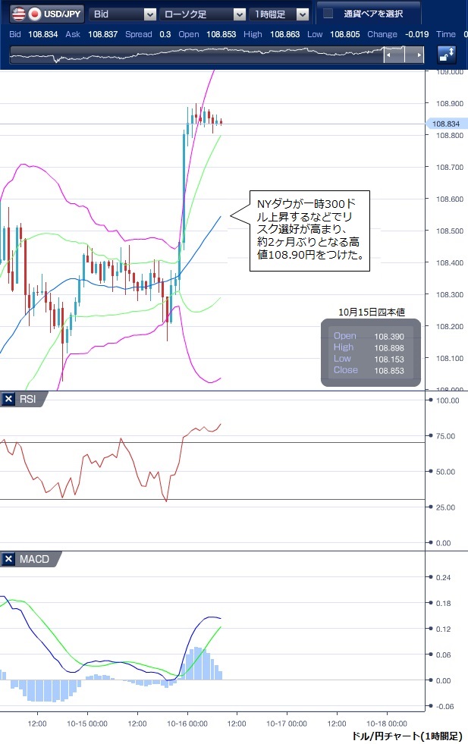The width and height of the screenshot is (468, 744).
Task: Expand the ローソク足 chart type dropdown
Action: coord(240,14)
